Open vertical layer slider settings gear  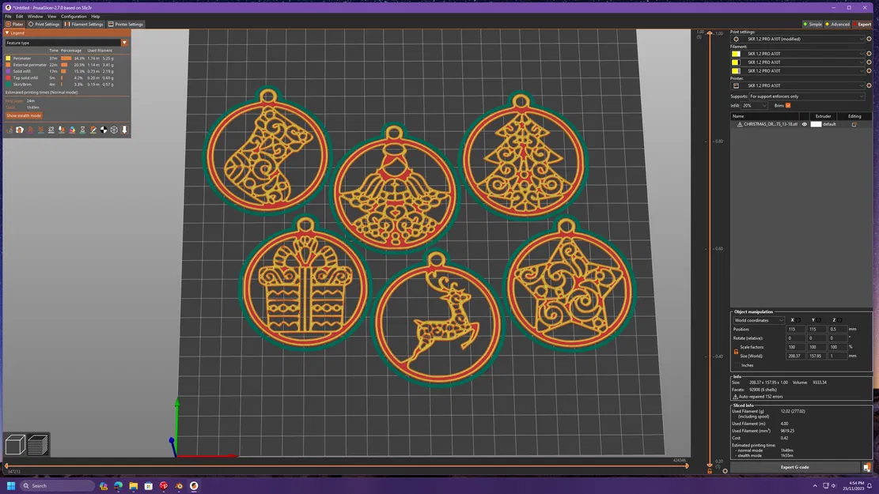(x=725, y=471)
